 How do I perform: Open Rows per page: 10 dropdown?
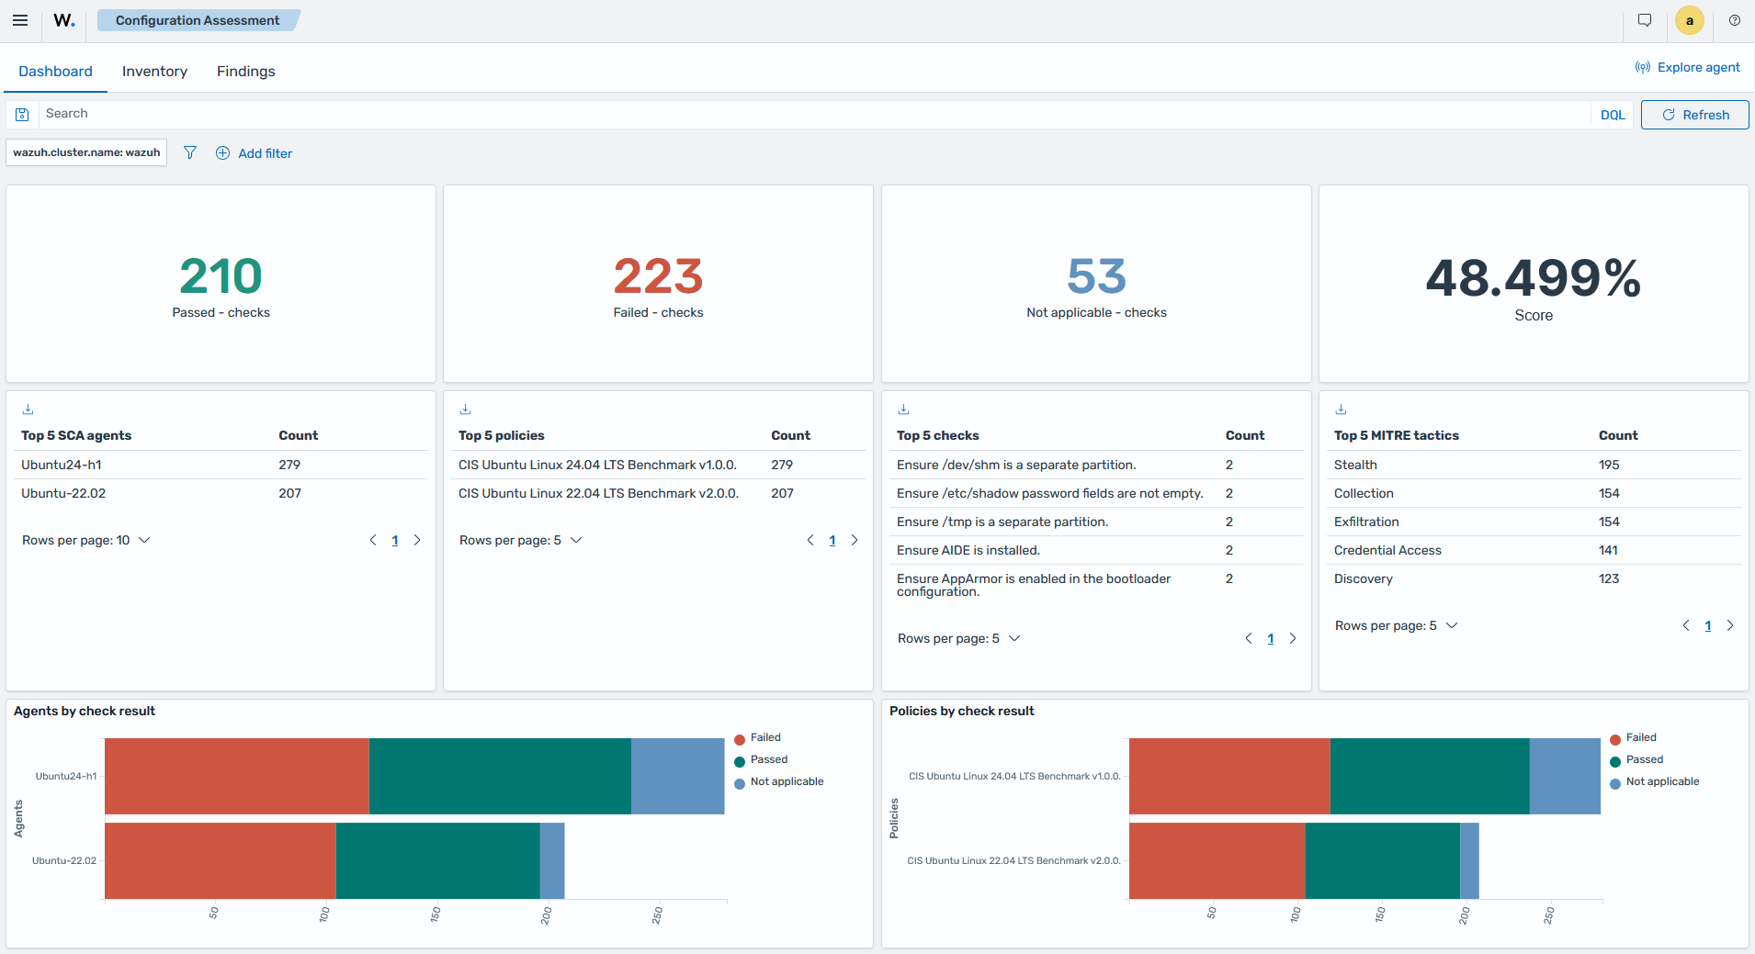click(x=86, y=540)
